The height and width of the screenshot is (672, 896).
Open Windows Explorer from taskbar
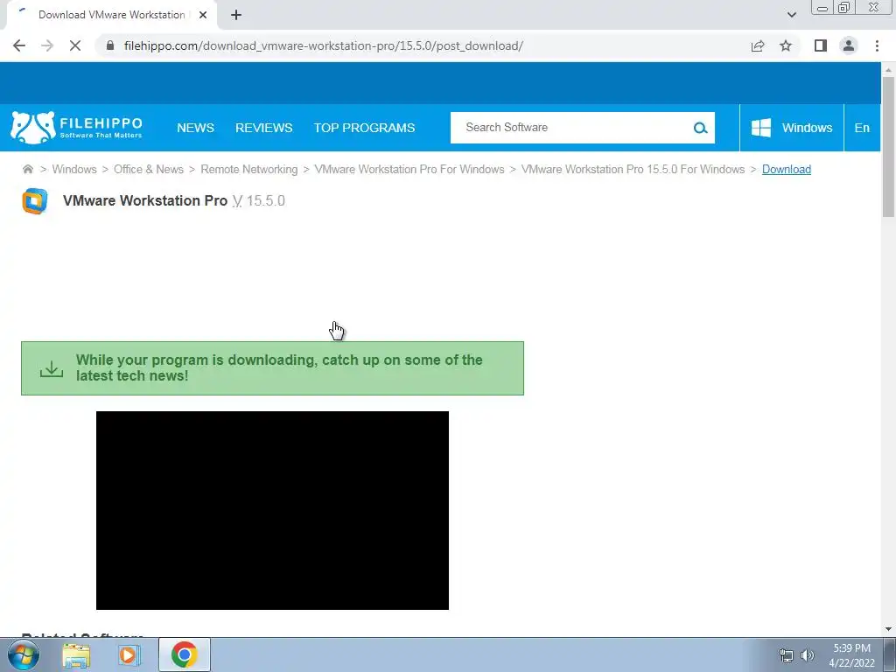76,654
